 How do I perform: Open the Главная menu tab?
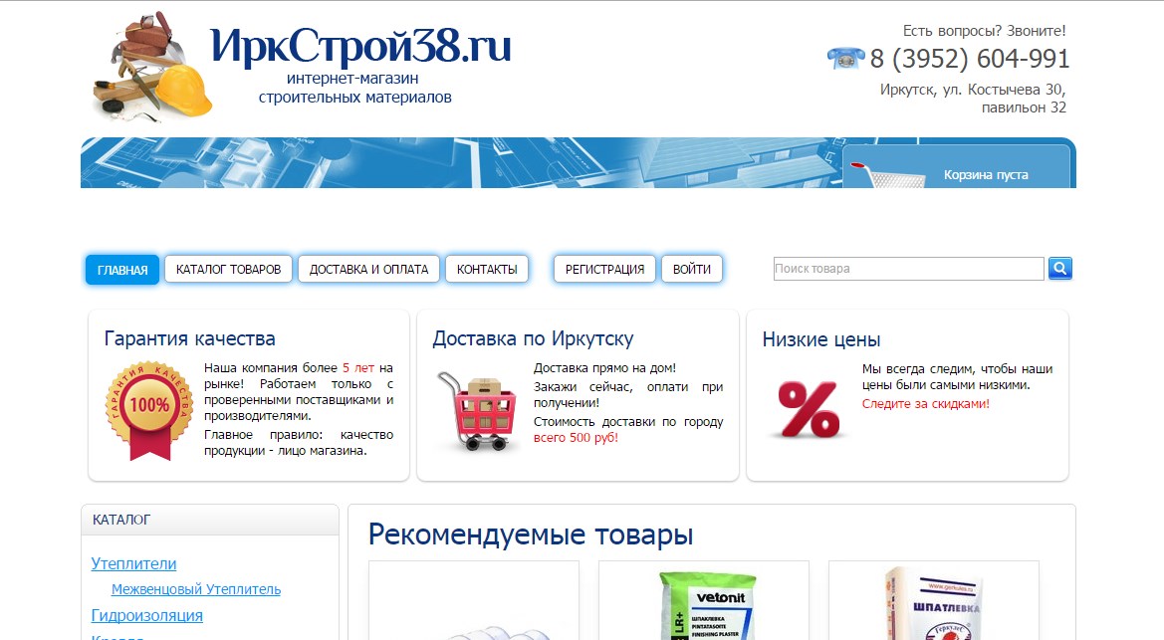122,270
